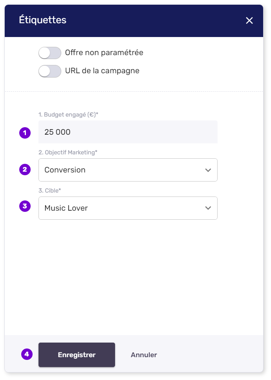Image resolution: width=271 pixels, height=380 pixels.
Task: Click the Étiquettes dialog title
Action: (42, 20)
